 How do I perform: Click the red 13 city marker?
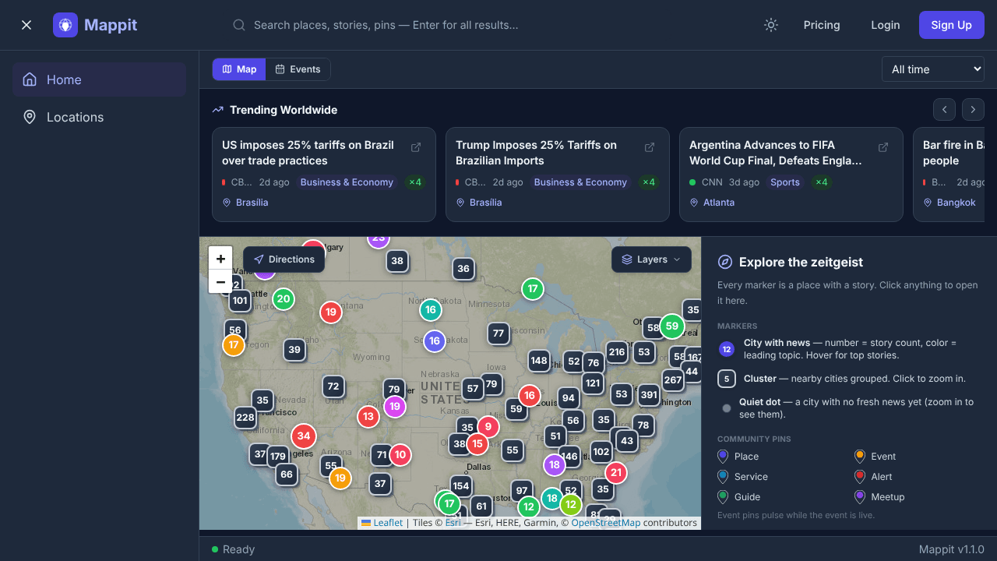click(x=368, y=417)
